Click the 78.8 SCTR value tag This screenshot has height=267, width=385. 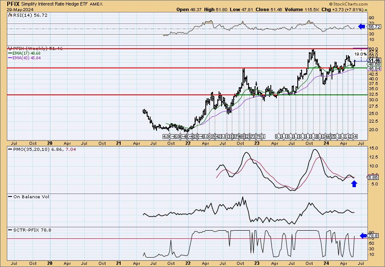(x=373, y=236)
